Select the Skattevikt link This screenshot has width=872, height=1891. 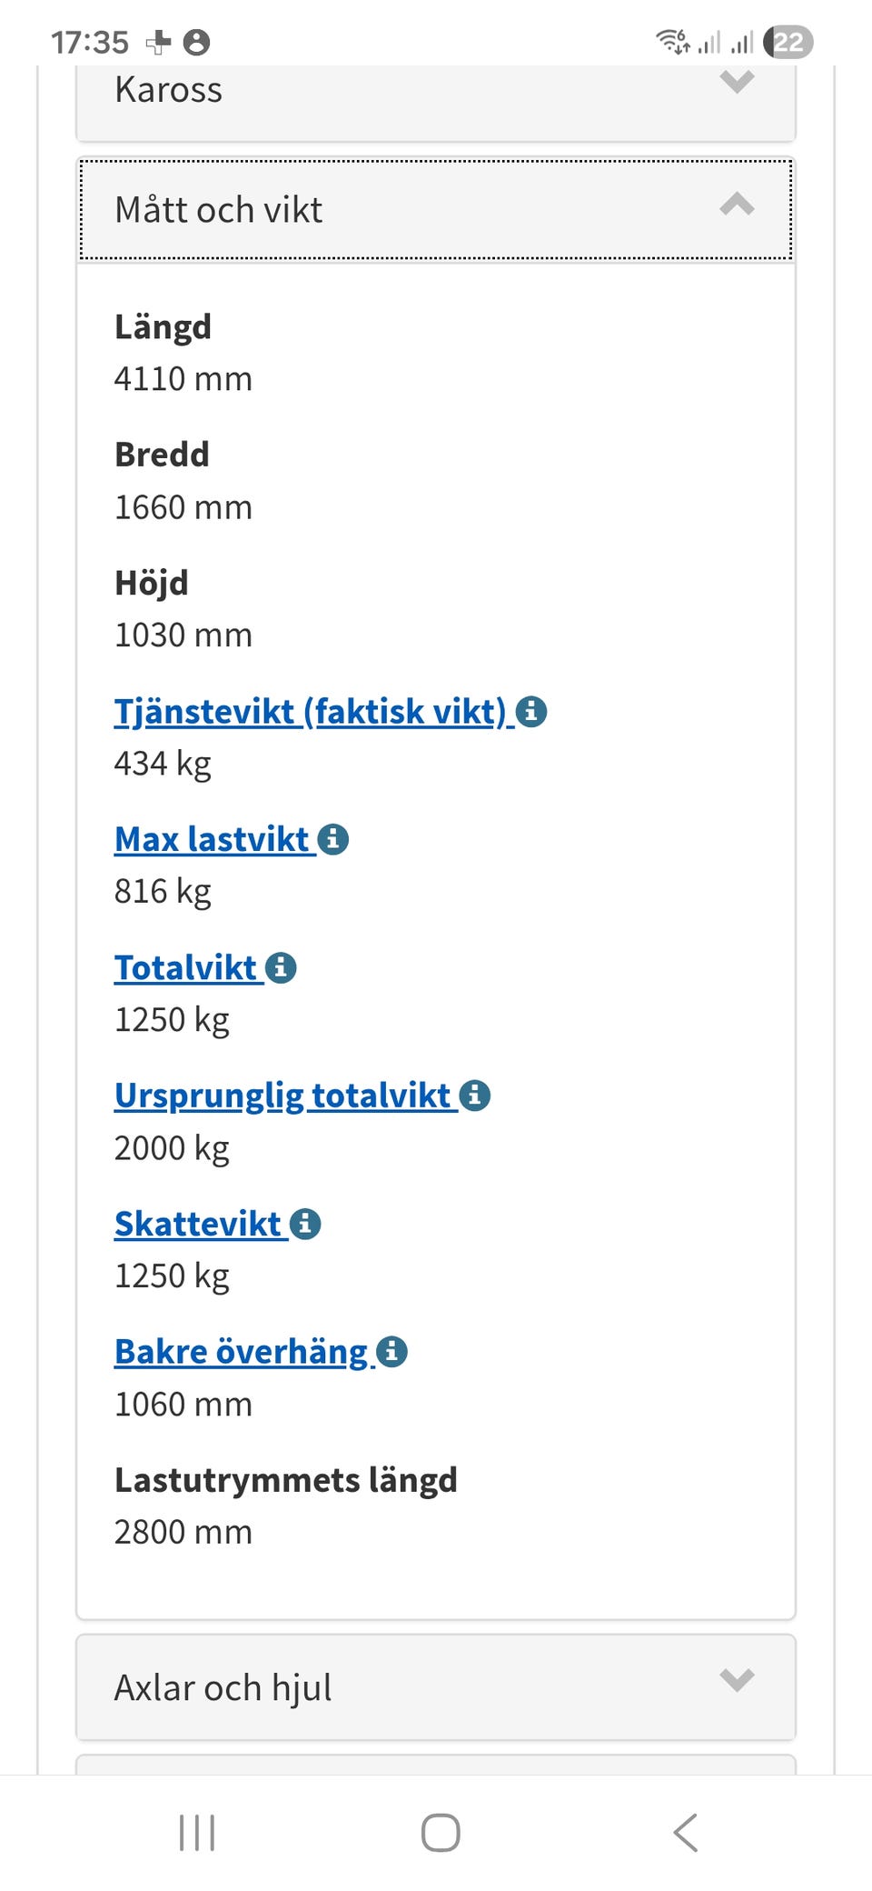[x=198, y=1224]
